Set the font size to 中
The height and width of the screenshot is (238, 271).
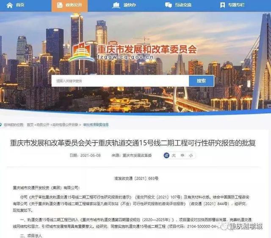183,155
